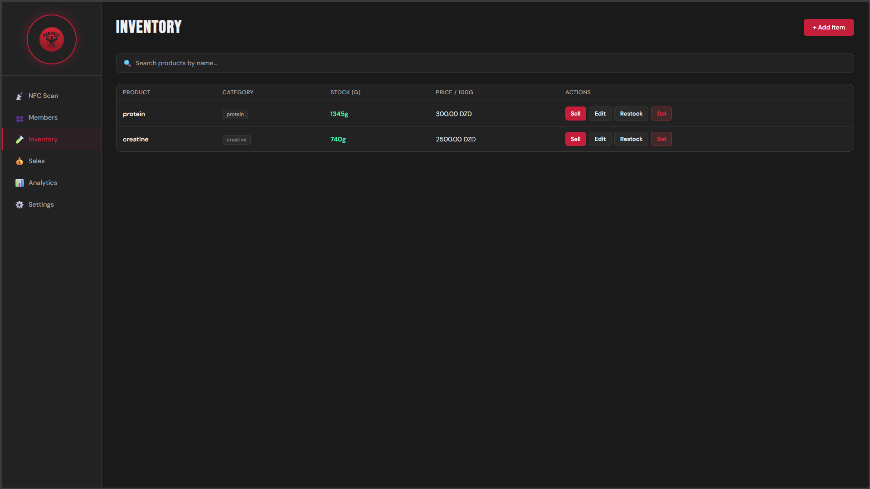Viewport: 870px width, 489px height.
Task: Click the Members people icon
Action: click(x=19, y=118)
